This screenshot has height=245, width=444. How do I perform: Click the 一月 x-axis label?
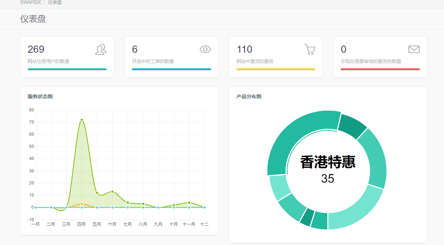tap(35, 224)
